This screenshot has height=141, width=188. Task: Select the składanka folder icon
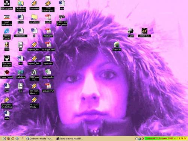click(34, 17)
